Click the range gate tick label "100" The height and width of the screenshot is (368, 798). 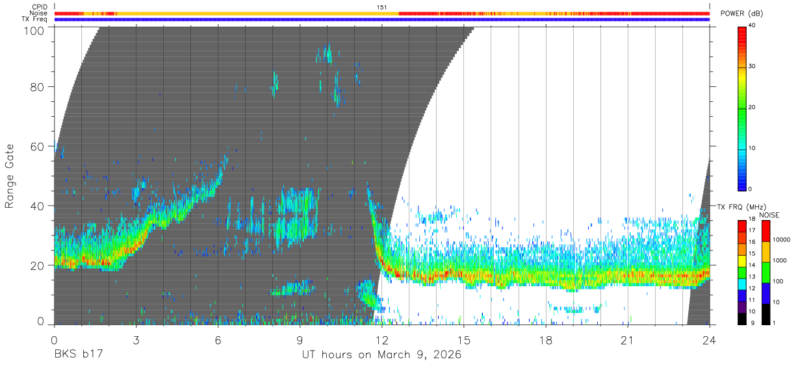(34, 30)
